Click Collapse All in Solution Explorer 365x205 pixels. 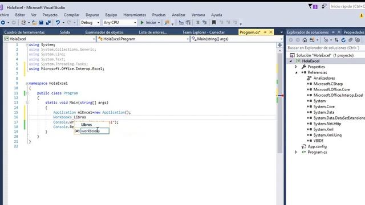[x=350, y=40]
